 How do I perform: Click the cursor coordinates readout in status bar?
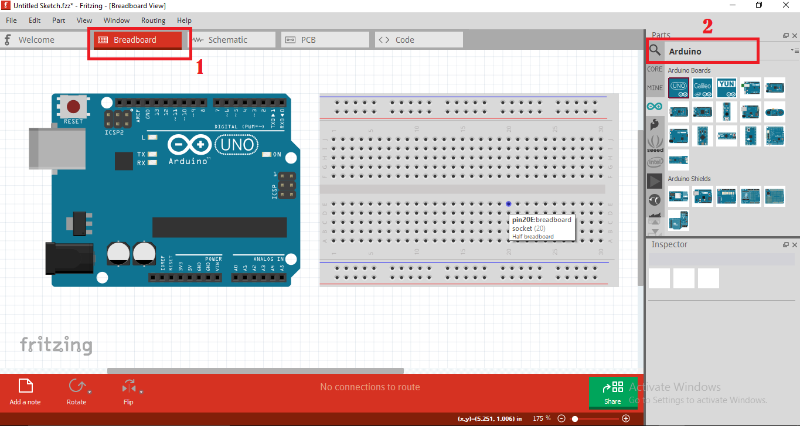click(x=490, y=418)
